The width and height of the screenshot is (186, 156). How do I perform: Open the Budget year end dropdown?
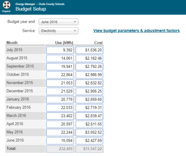pos(58,22)
